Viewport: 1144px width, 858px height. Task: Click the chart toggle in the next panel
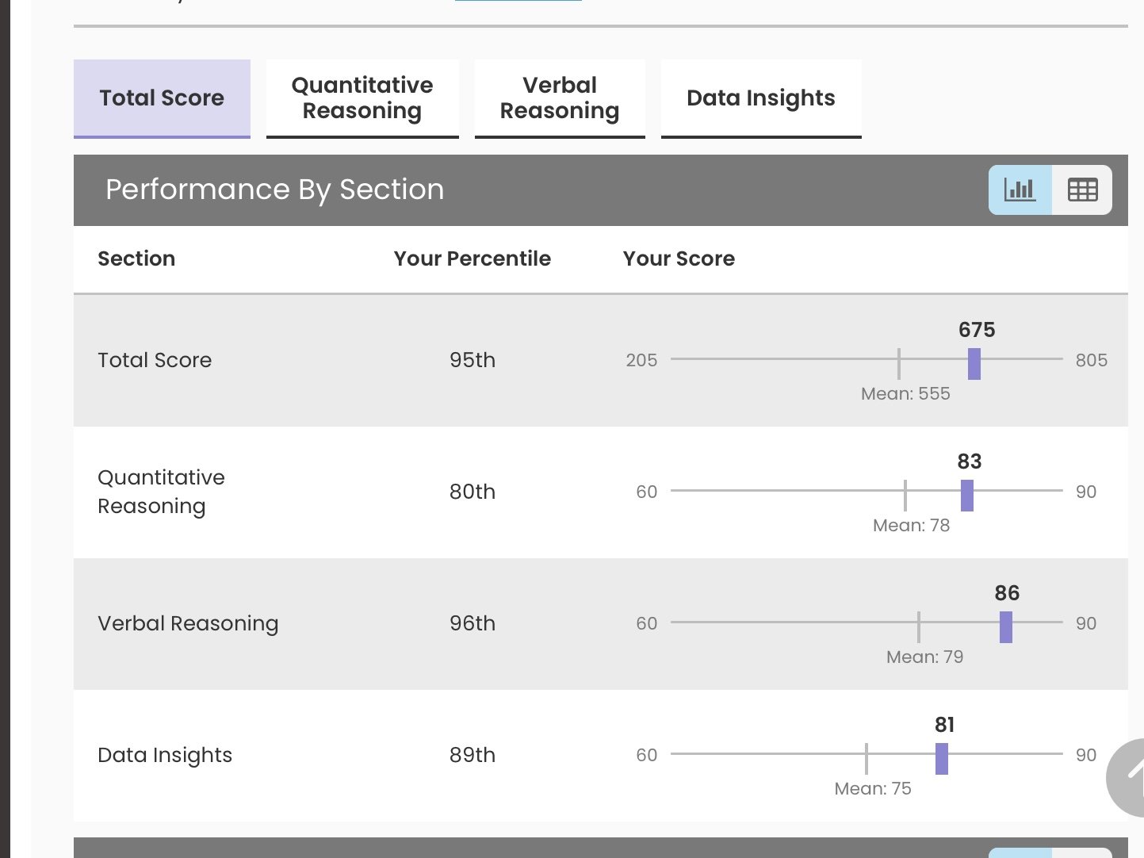1020,853
